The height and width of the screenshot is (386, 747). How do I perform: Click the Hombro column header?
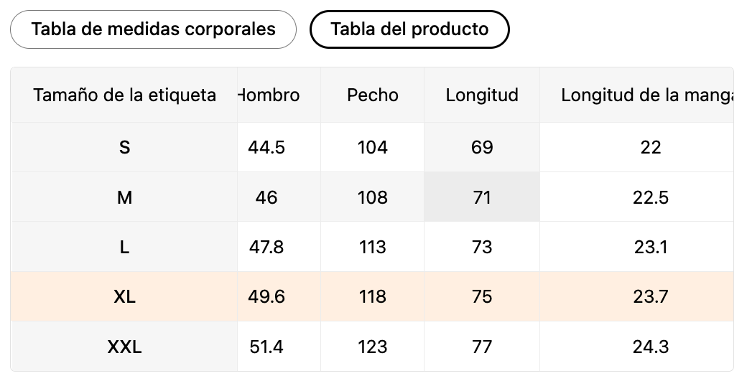coord(270,95)
